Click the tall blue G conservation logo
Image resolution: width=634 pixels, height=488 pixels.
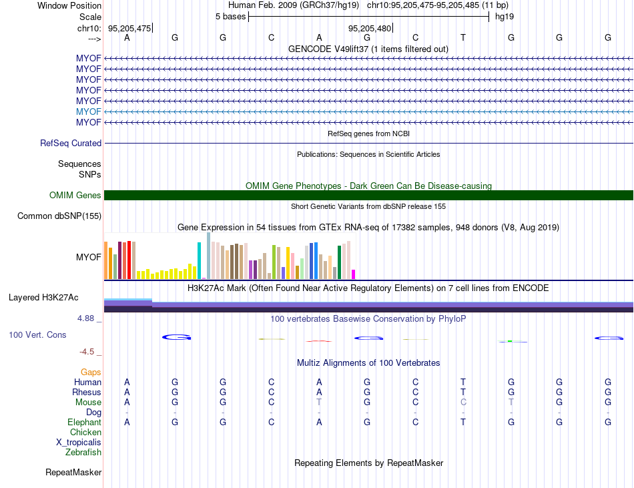177,336
